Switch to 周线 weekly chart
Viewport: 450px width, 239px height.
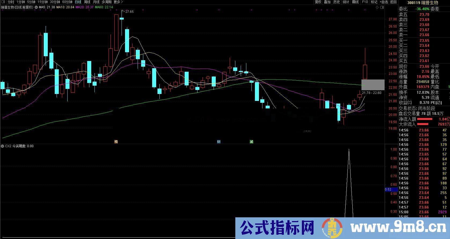(x=87, y=2)
